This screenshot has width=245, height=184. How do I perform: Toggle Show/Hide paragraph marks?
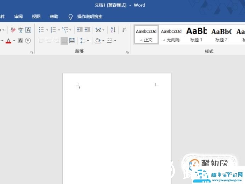[x=124, y=30]
